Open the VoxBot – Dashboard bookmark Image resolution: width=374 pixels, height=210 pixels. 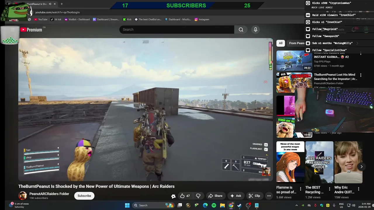[77, 20]
